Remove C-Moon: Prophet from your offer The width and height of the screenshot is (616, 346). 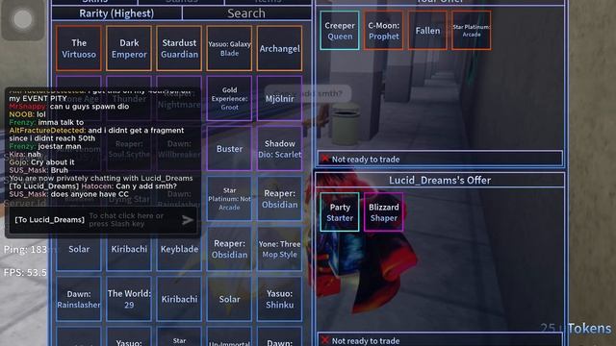[x=383, y=30]
